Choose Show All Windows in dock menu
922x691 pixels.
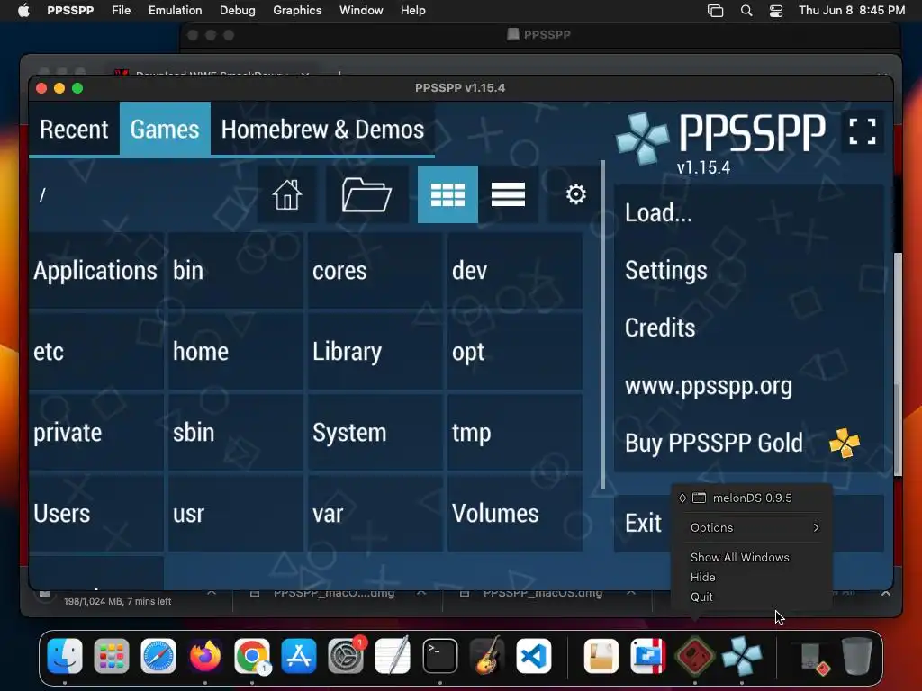(752, 557)
